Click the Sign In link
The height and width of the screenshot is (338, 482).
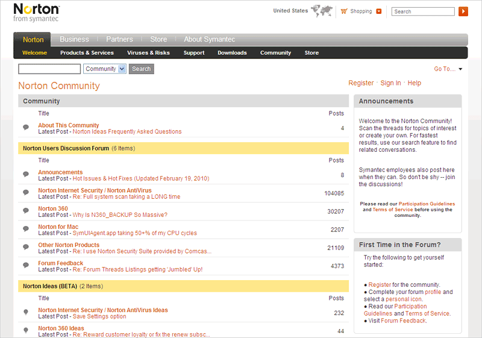pos(390,83)
